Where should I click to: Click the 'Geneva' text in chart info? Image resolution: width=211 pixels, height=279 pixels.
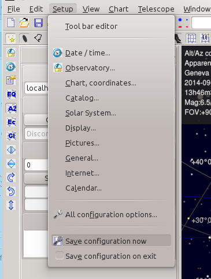197,73
